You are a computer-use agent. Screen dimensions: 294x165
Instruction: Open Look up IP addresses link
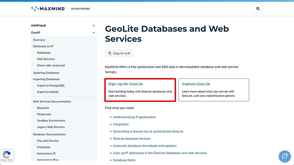coord(160,153)
